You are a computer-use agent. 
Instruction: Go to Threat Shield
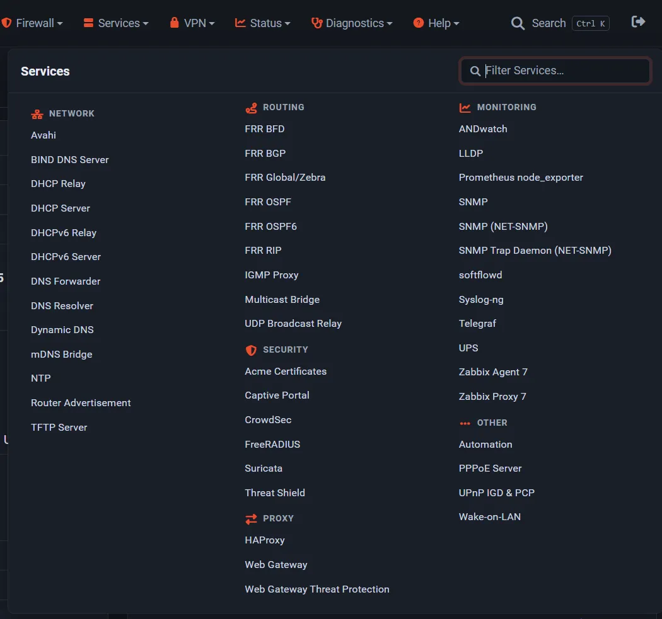(x=275, y=493)
